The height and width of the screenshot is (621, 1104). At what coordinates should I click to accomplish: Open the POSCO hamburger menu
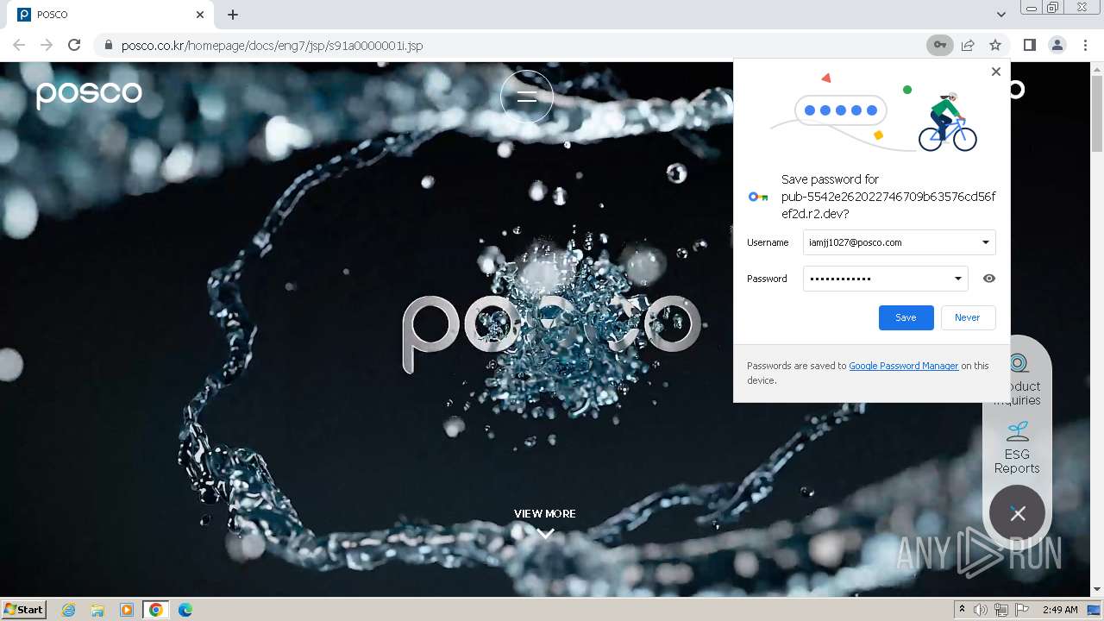[x=527, y=96]
